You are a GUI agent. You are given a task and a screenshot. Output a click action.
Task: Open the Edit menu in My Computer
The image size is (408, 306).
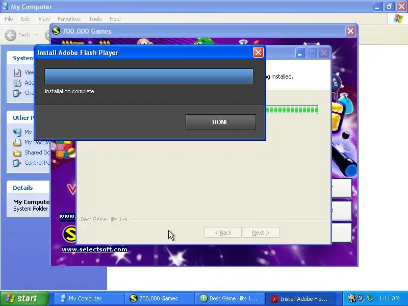(x=25, y=19)
